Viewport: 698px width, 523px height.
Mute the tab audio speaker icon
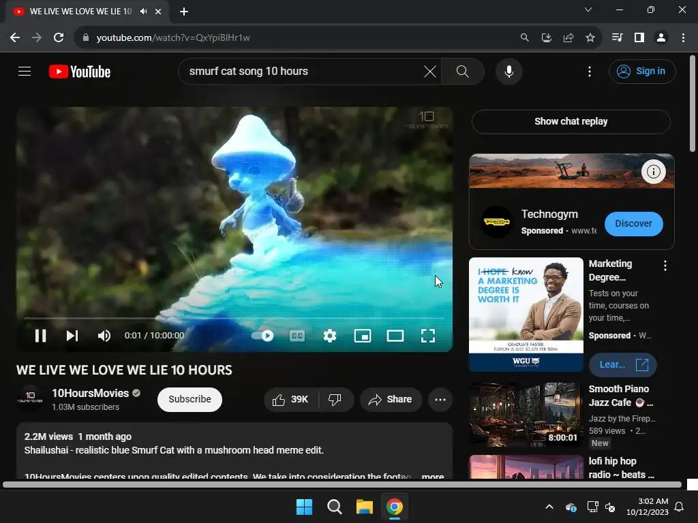pyautogui.click(x=143, y=11)
